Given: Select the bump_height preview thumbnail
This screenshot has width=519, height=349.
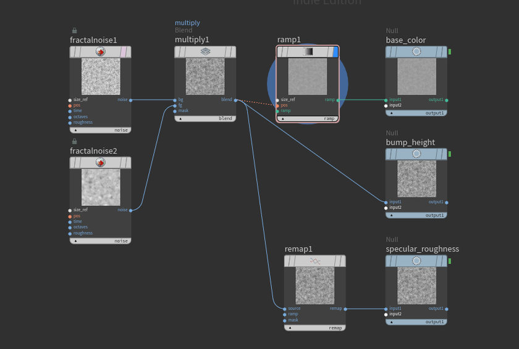Looking at the screenshot, I should coord(416,179).
